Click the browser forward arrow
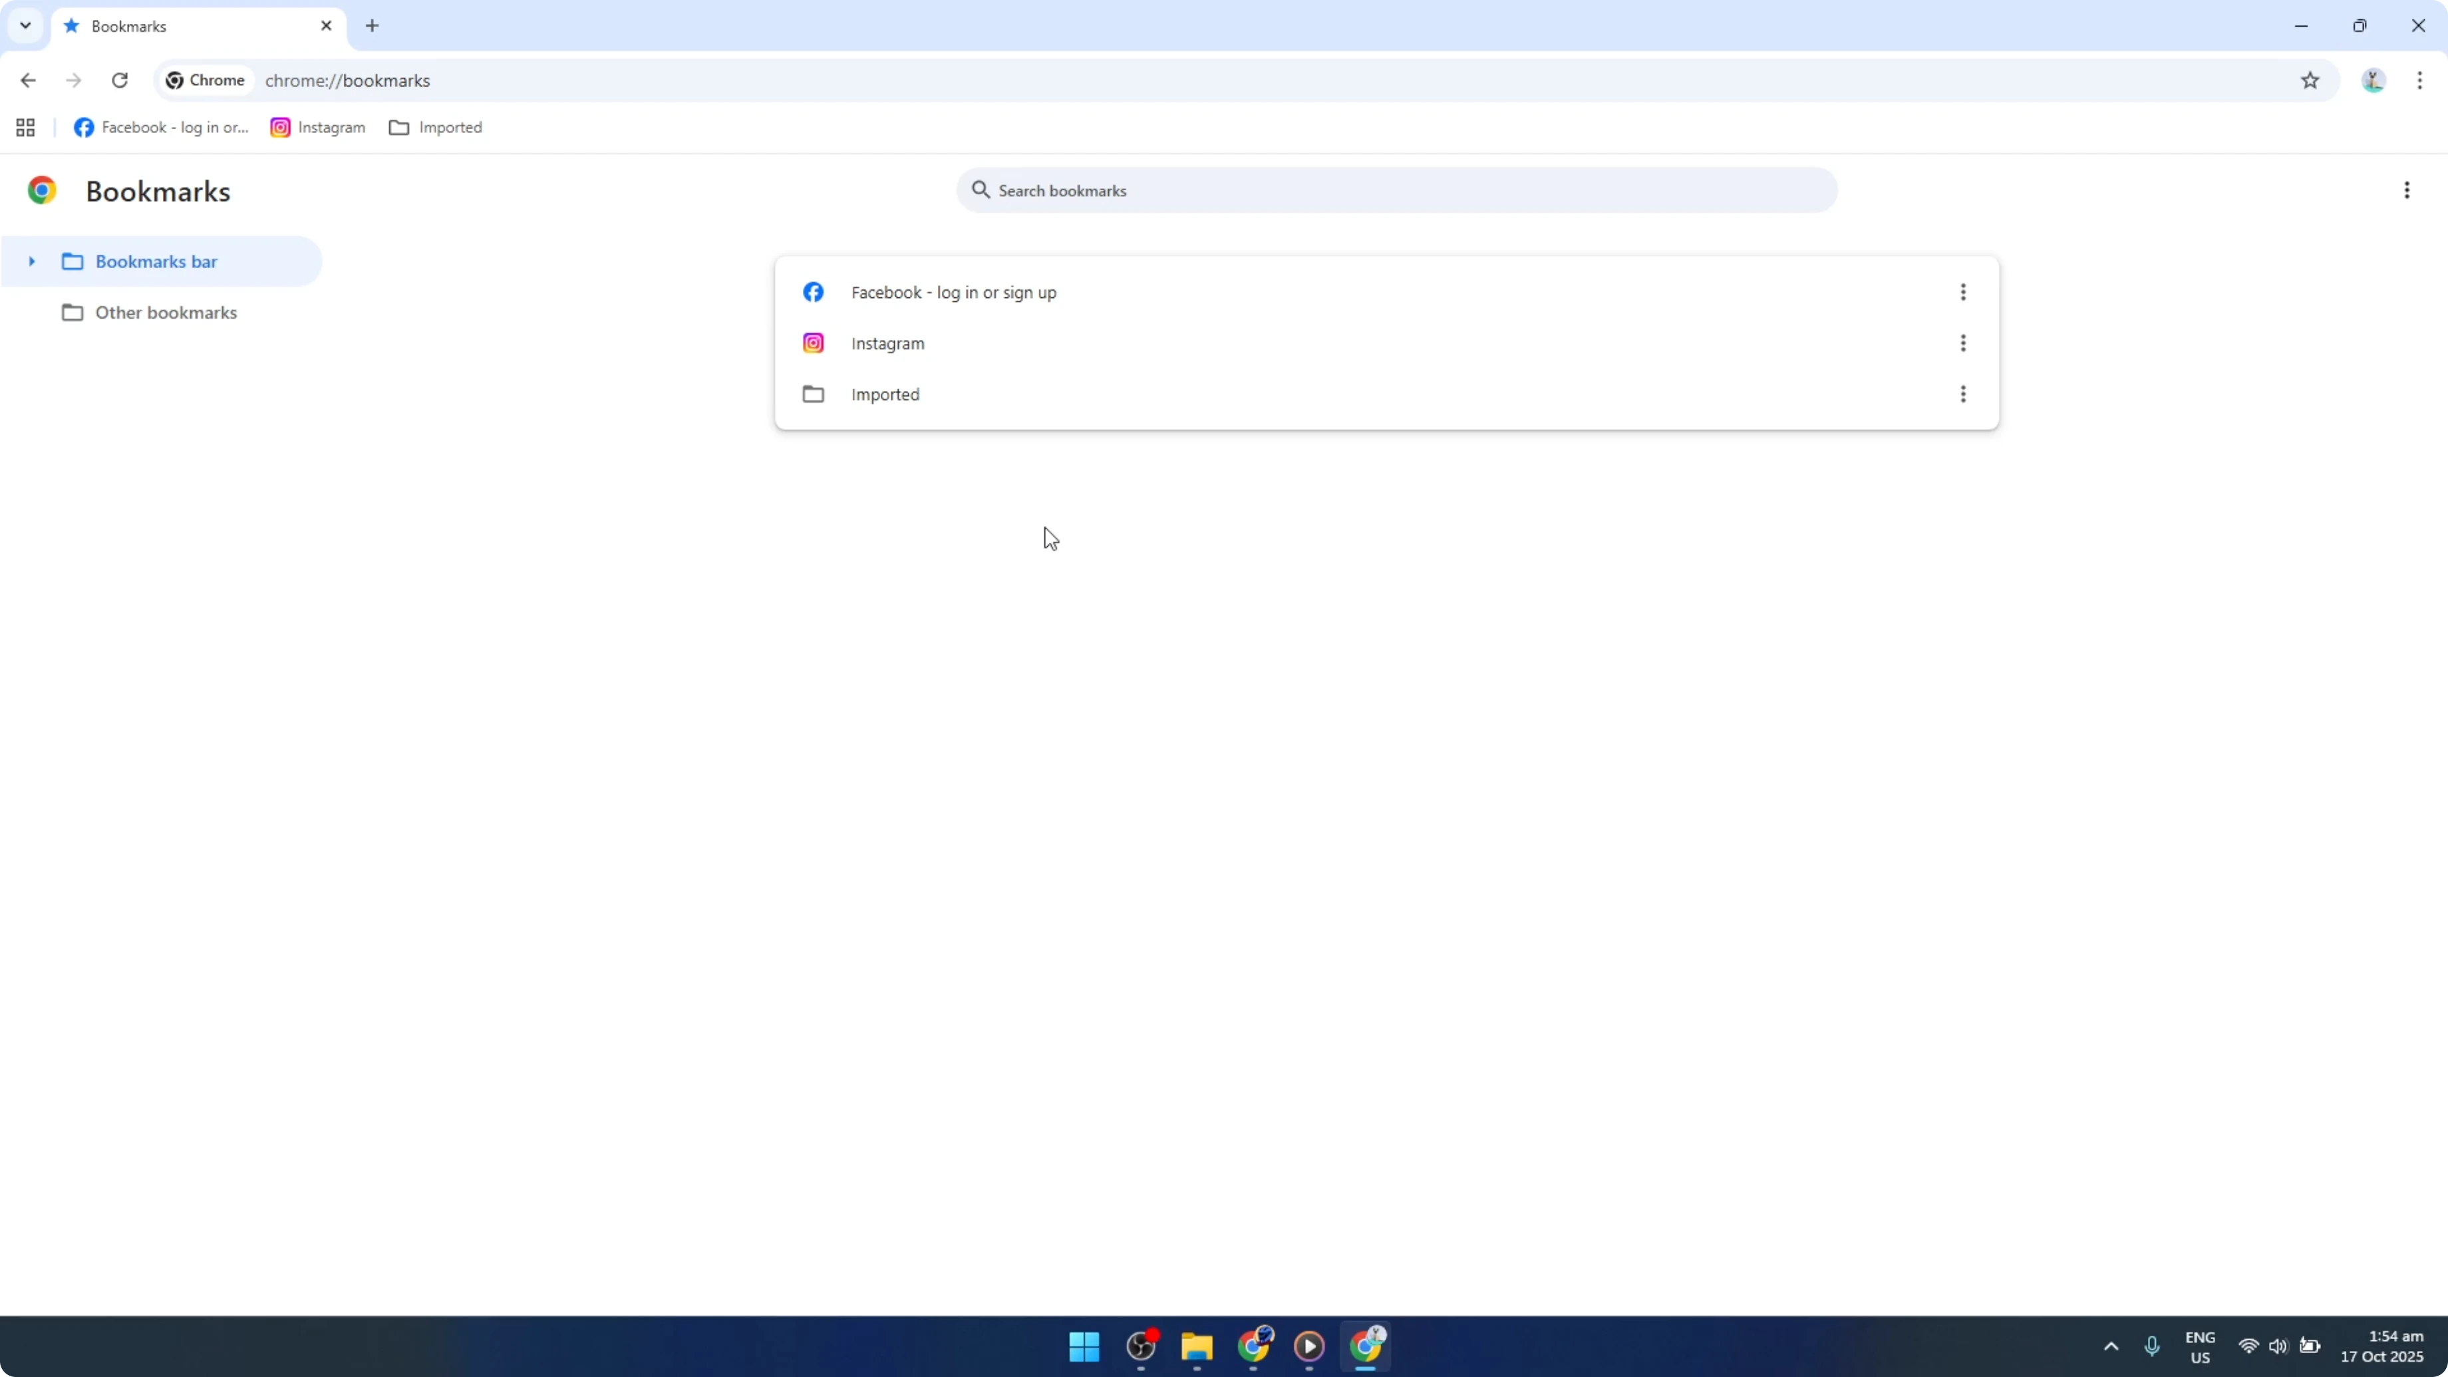 (73, 80)
